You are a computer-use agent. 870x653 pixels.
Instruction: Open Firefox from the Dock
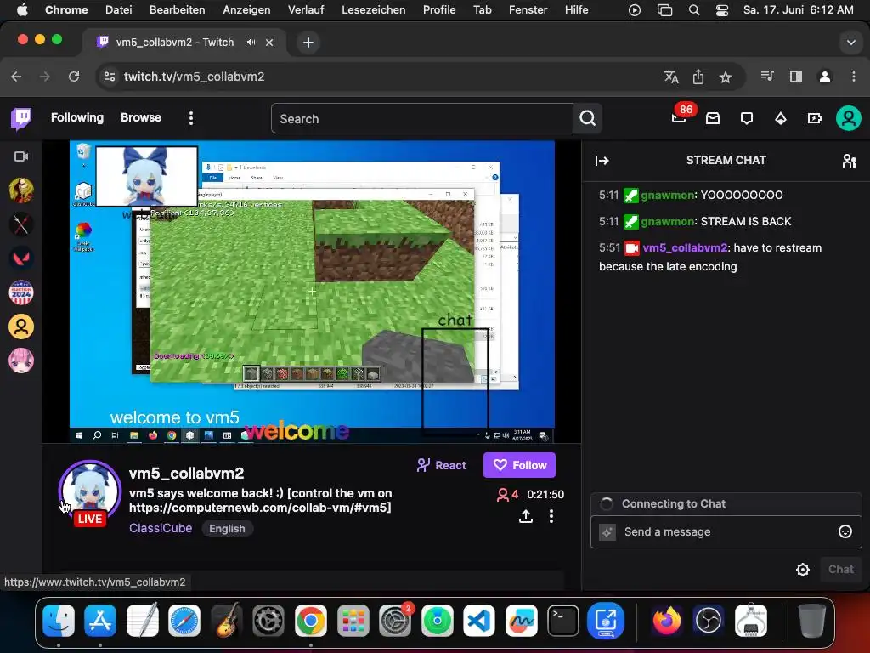click(666, 620)
